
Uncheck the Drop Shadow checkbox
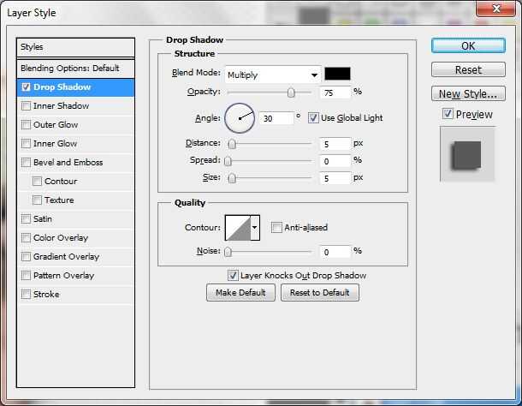[26, 87]
